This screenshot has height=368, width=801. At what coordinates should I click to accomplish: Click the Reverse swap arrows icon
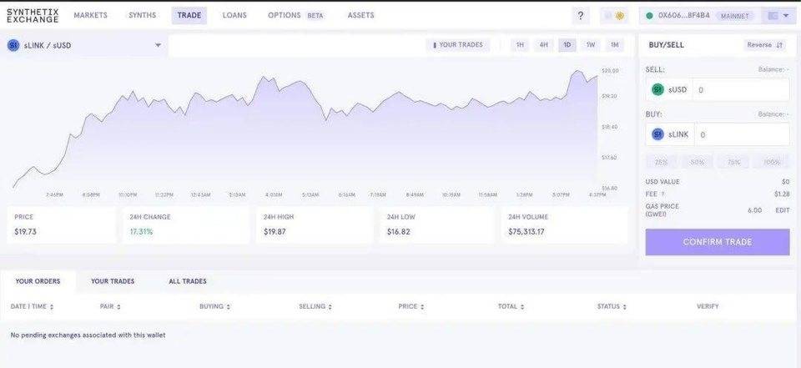click(x=779, y=45)
